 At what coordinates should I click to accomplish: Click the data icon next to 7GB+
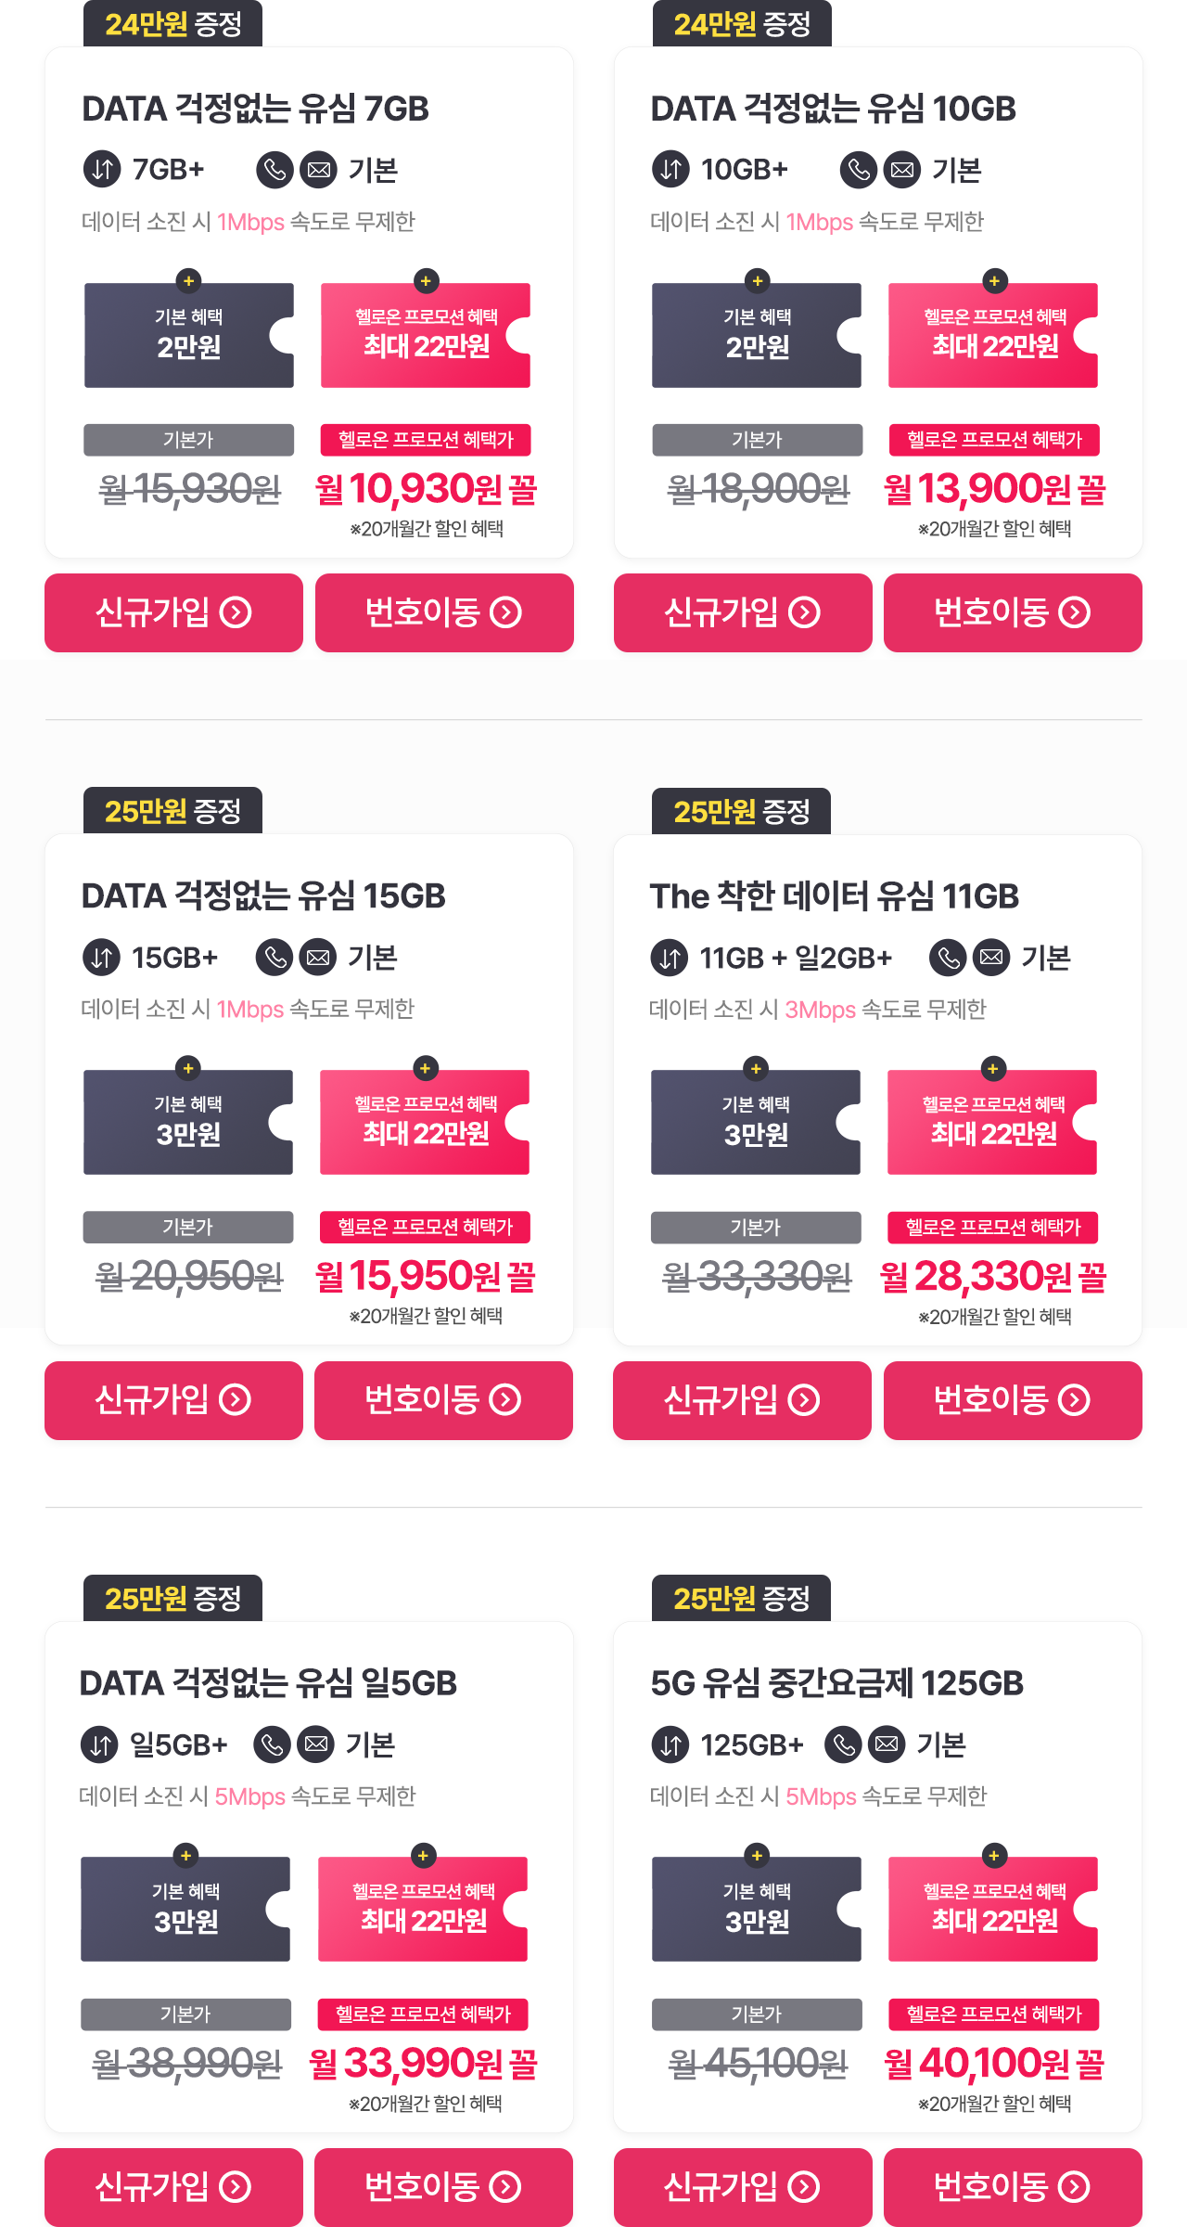[x=102, y=170]
